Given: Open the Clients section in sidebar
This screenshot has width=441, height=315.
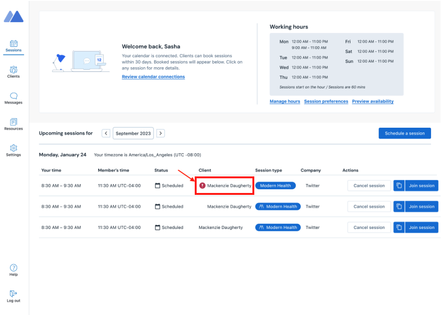Looking at the screenshot, I should click(x=14, y=71).
